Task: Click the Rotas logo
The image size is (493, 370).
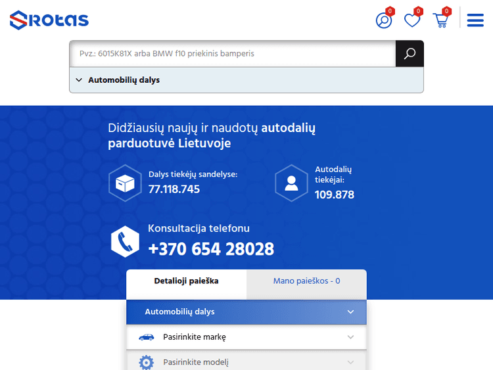Action: tap(49, 20)
